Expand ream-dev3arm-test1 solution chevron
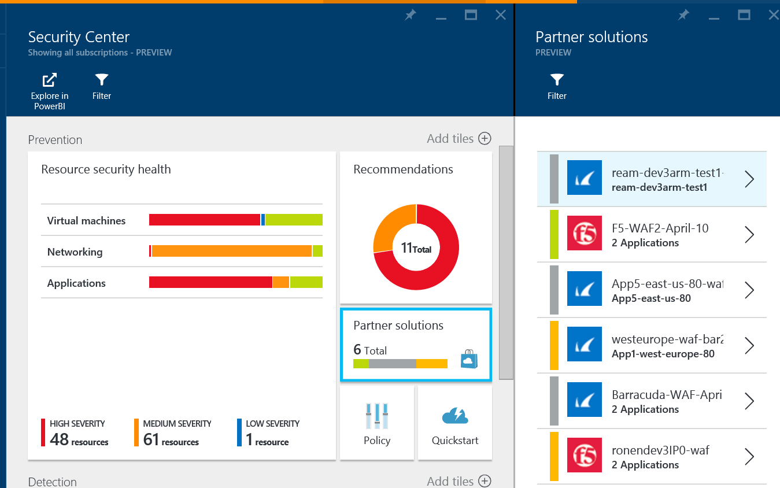The width and height of the screenshot is (780, 488). (749, 179)
